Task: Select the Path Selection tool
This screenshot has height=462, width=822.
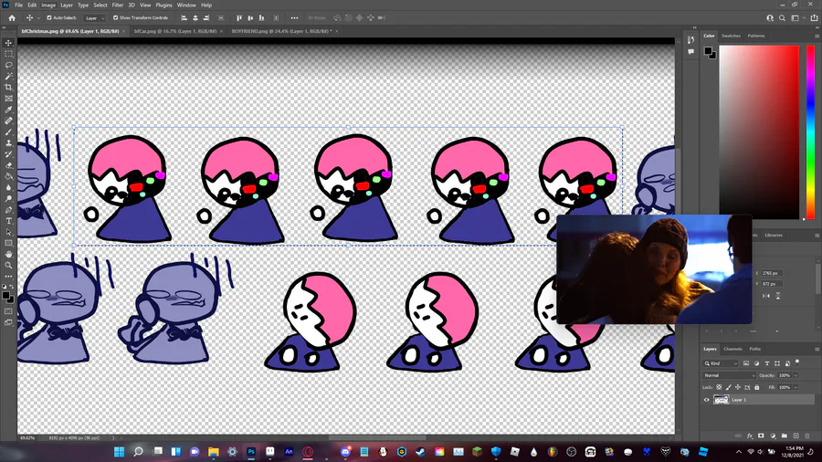Action: [8, 232]
